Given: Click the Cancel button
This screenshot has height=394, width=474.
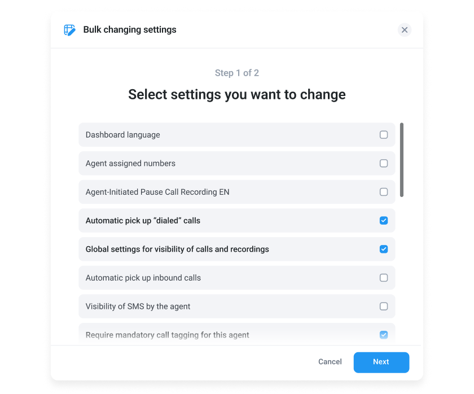Looking at the screenshot, I should point(330,362).
